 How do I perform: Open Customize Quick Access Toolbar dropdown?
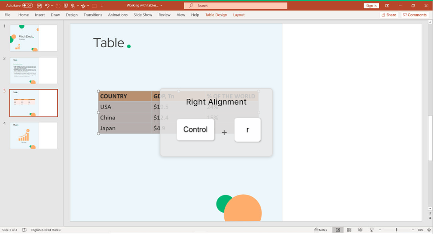pos(102,6)
